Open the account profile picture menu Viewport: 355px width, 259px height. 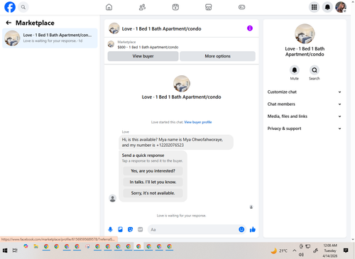(x=341, y=7)
